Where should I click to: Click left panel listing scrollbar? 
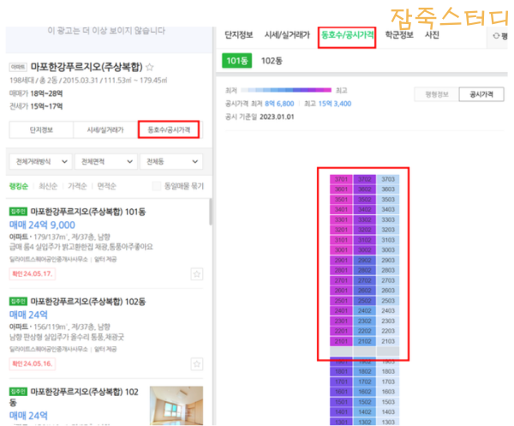point(211,212)
